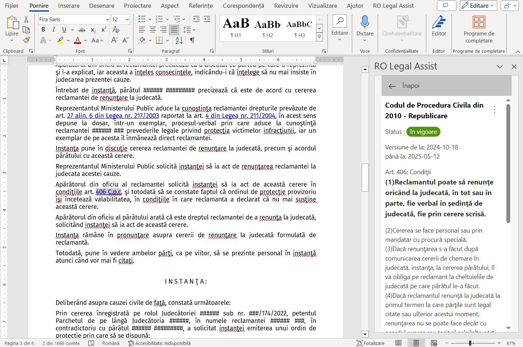Center align text
Image resolution: width=523 pixels, height=347 pixels.
click(x=153, y=30)
